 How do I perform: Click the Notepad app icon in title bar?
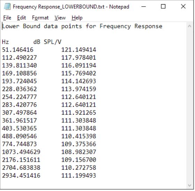coord(7,7)
